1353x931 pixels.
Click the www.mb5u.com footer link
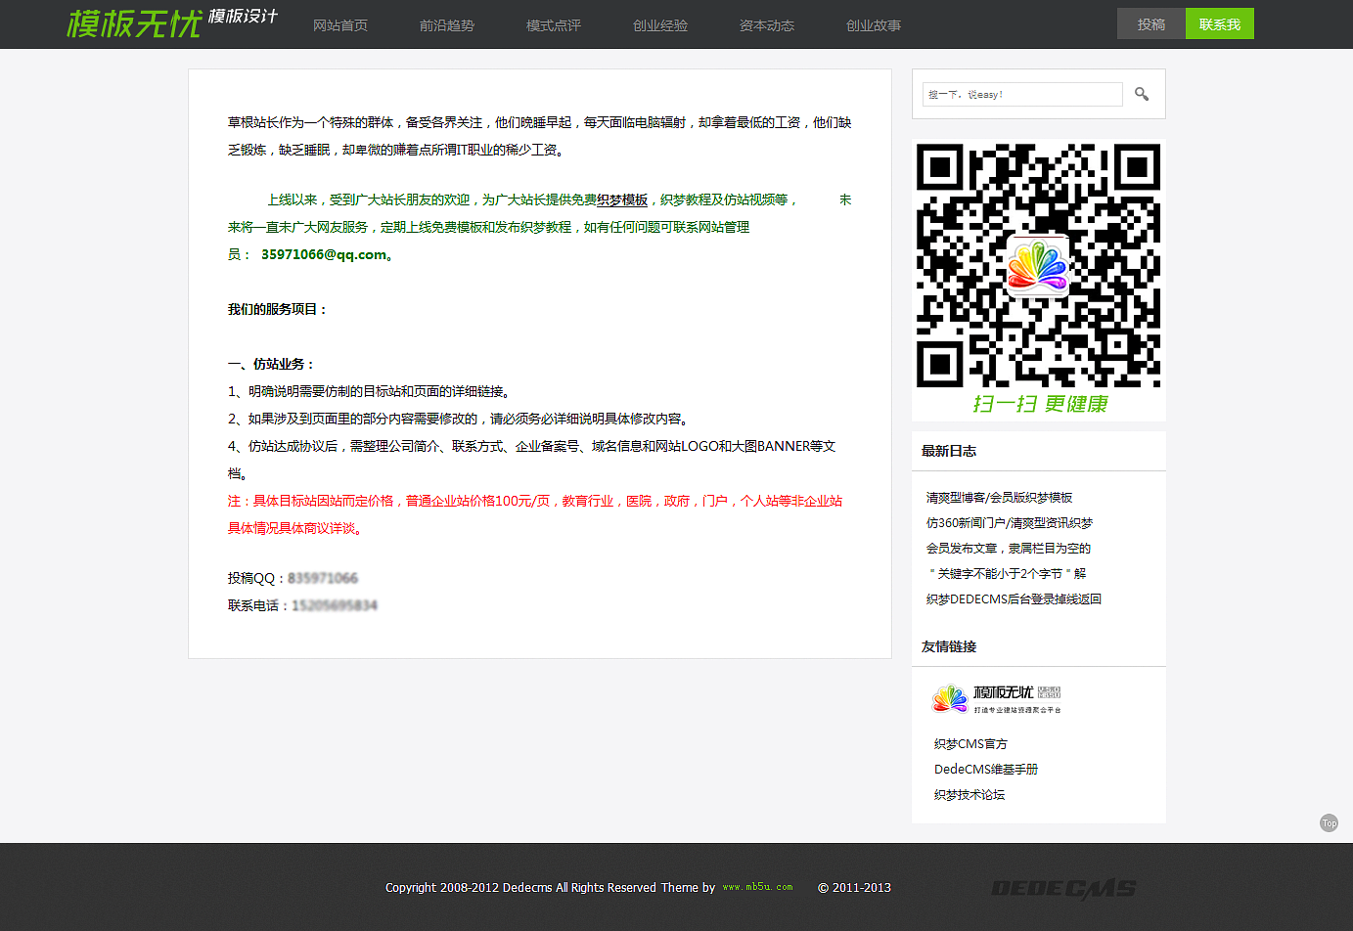click(757, 887)
